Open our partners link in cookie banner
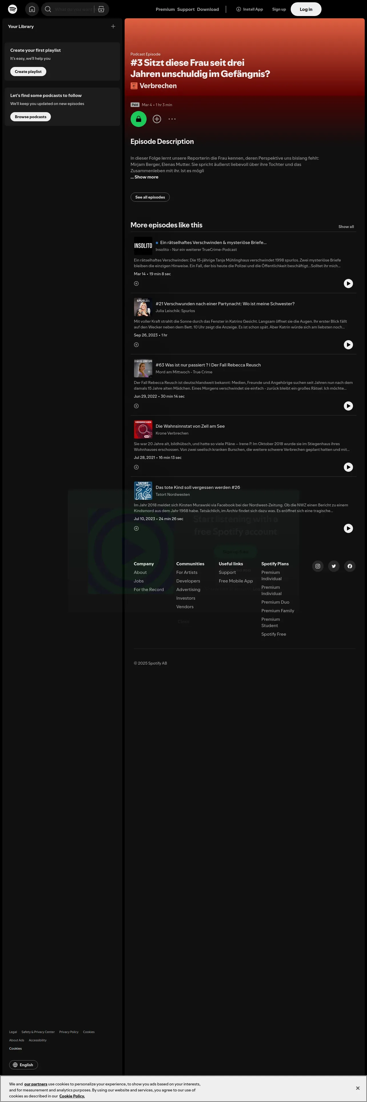 click(36, 1084)
